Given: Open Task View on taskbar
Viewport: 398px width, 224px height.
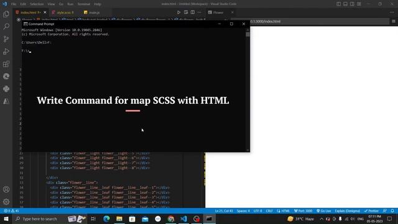Looking at the screenshot, I should click(x=93, y=218).
